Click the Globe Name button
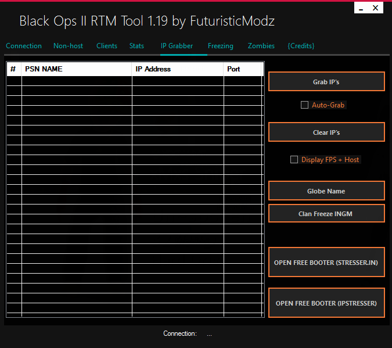 [x=326, y=191]
